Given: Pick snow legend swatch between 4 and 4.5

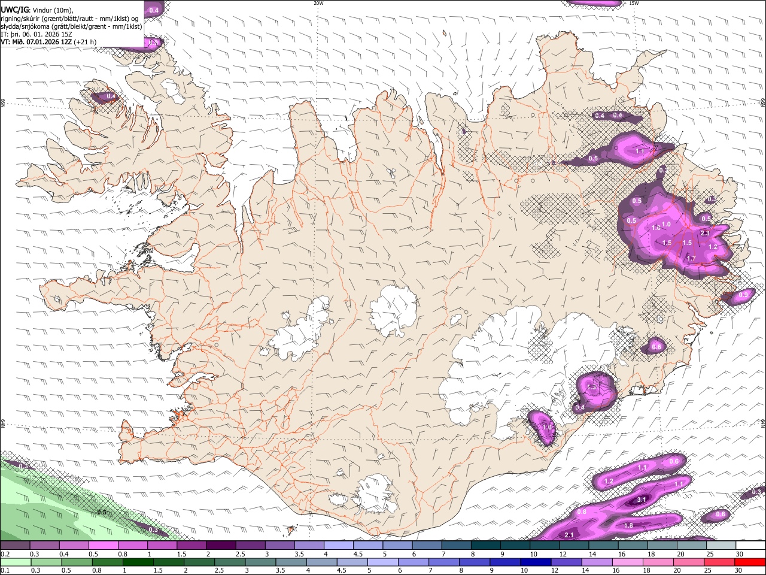Looking at the screenshot, I should click(x=339, y=545).
